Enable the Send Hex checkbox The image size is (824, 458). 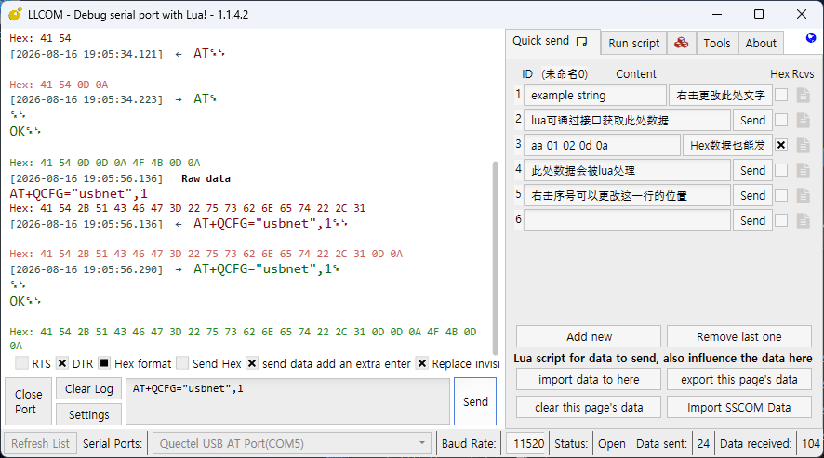182,363
